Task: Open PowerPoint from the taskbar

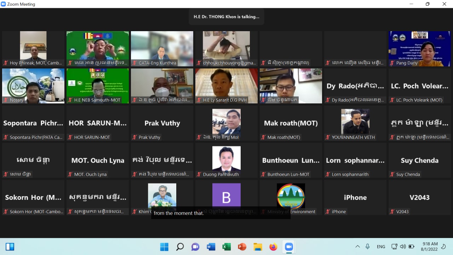Action: pyautogui.click(x=242, y=246)
